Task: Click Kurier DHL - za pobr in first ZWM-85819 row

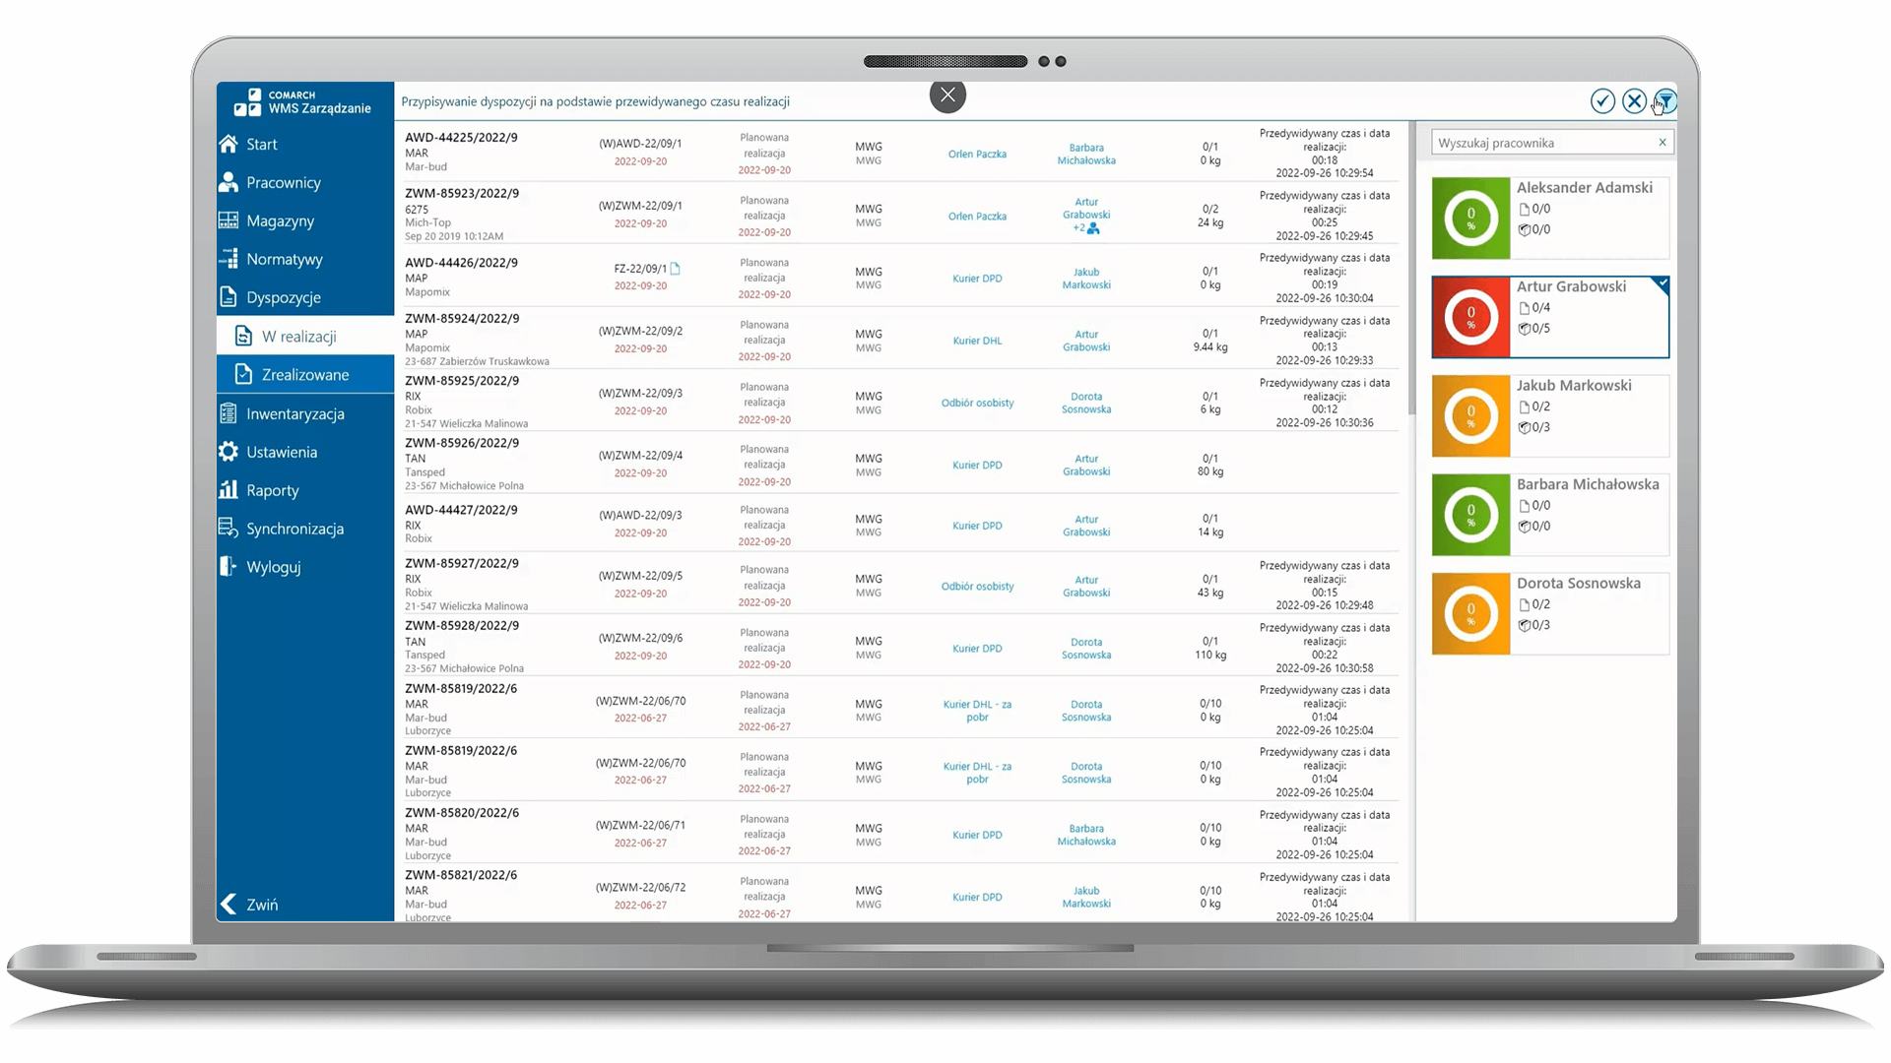Action: pos(977,711)
